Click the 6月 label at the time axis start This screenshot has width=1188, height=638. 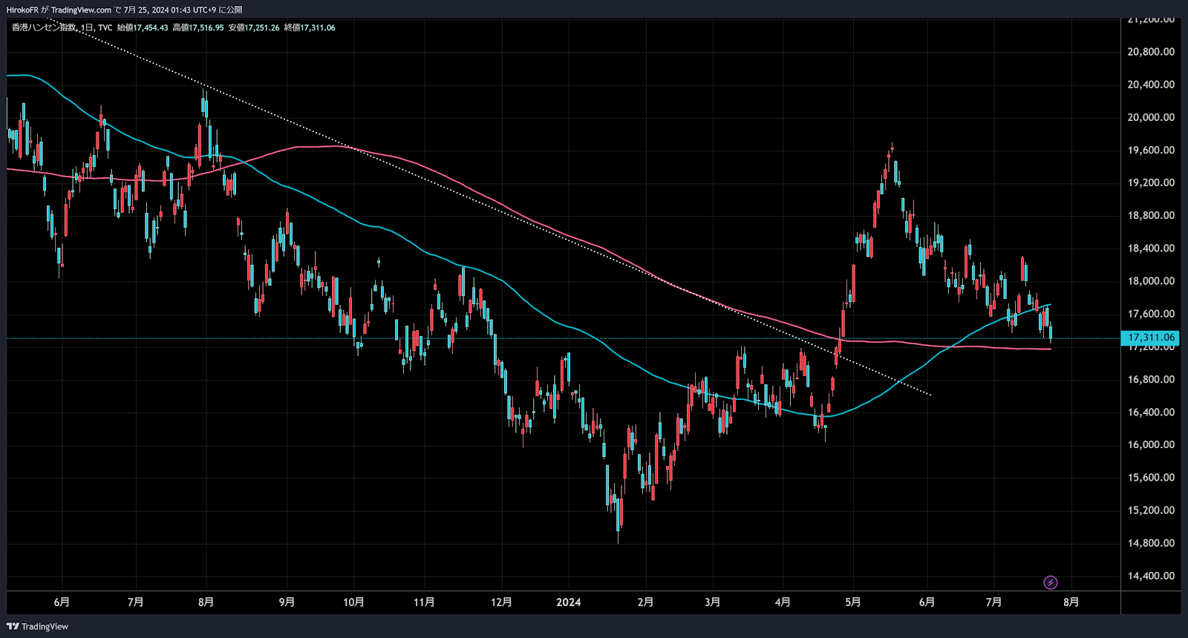point(62,602)
